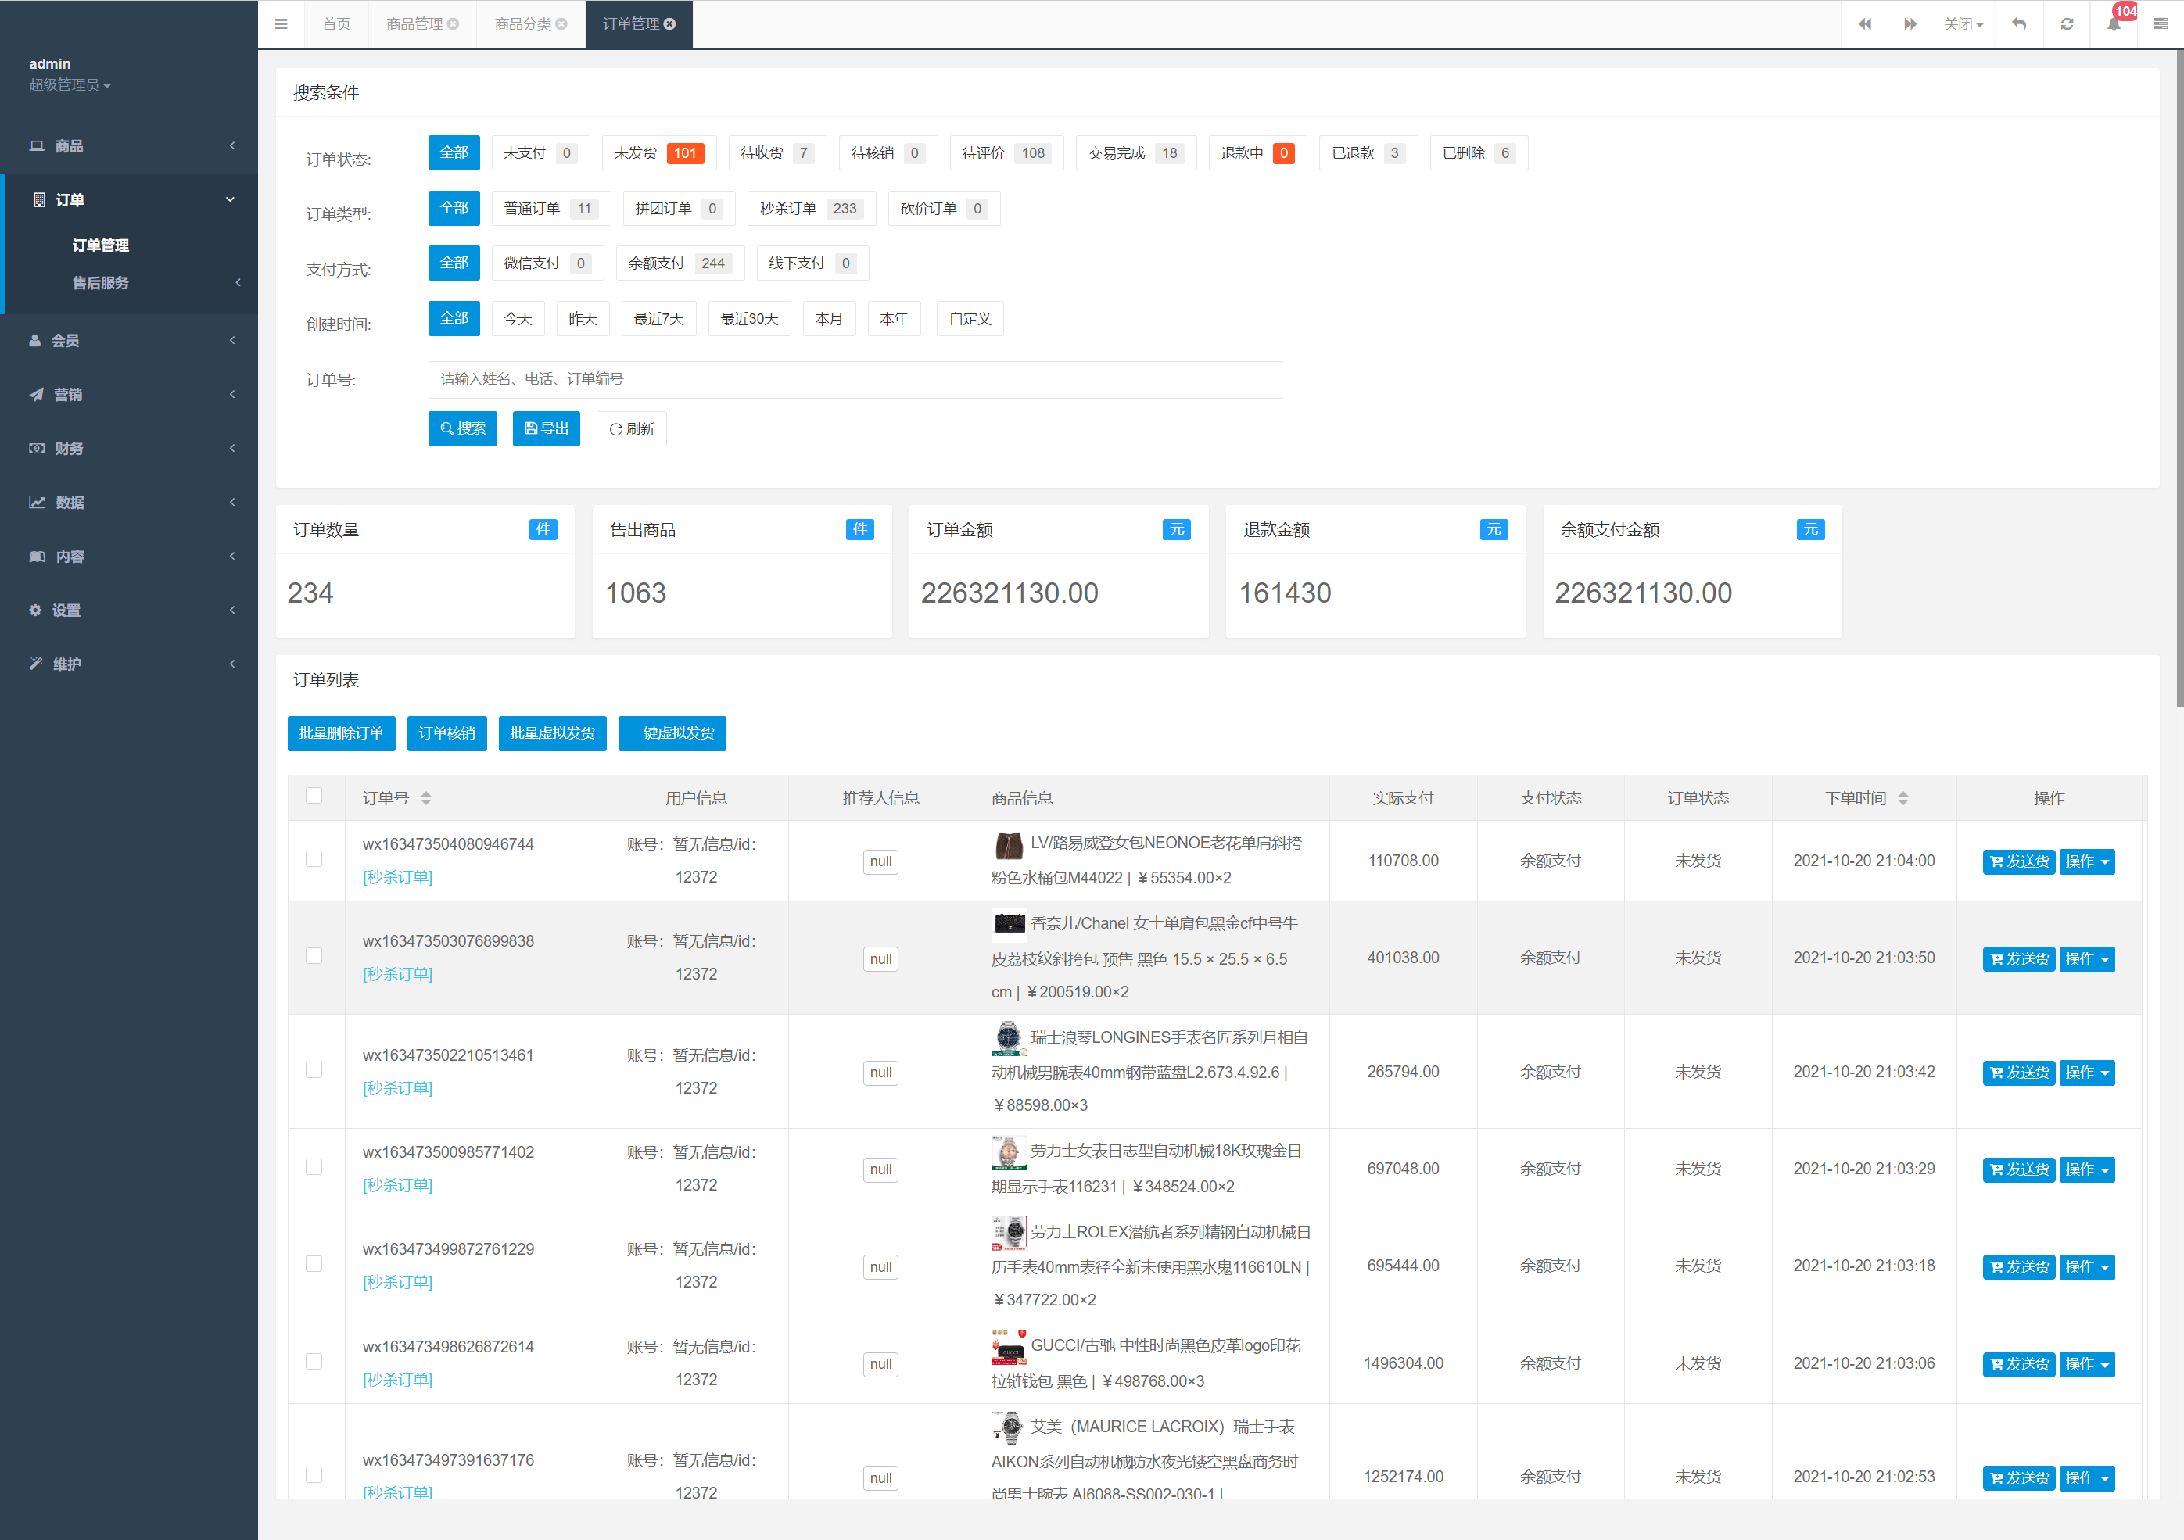Collapse the 订单 sidebar menu

128,200
